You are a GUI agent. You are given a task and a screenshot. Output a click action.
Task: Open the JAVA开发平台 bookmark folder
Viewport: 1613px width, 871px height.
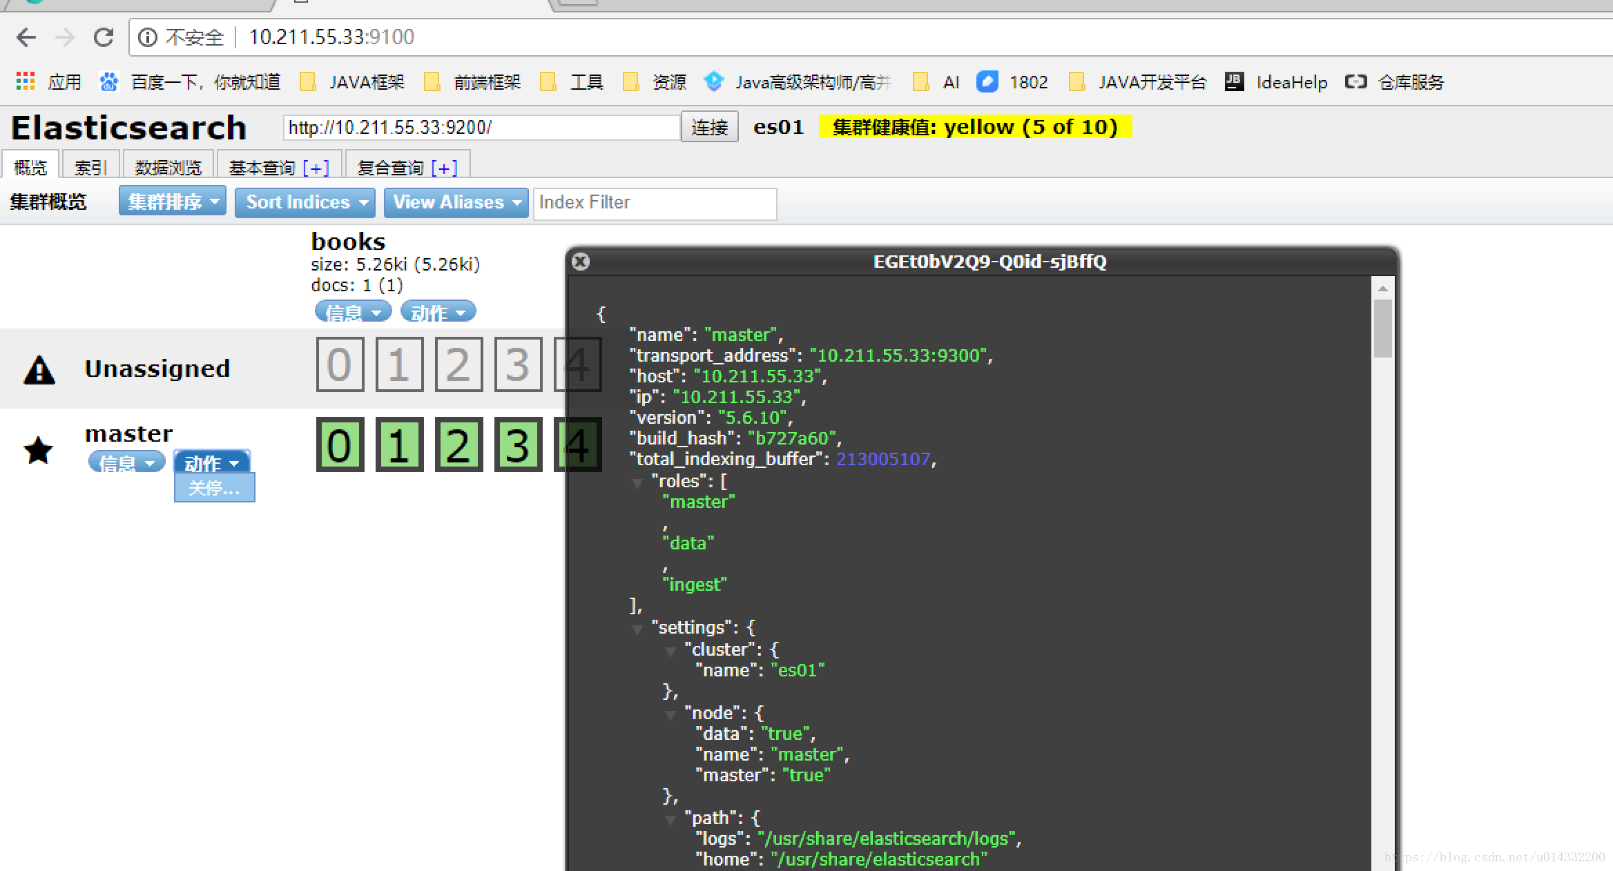point(1137,82)
